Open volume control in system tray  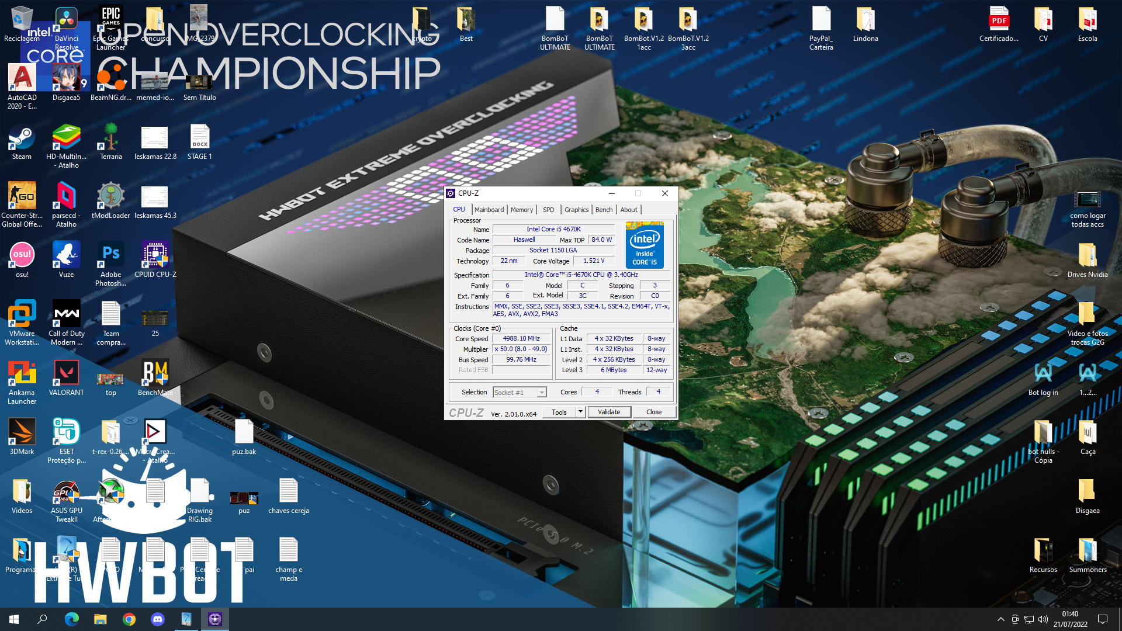(x=1043, y=619)
